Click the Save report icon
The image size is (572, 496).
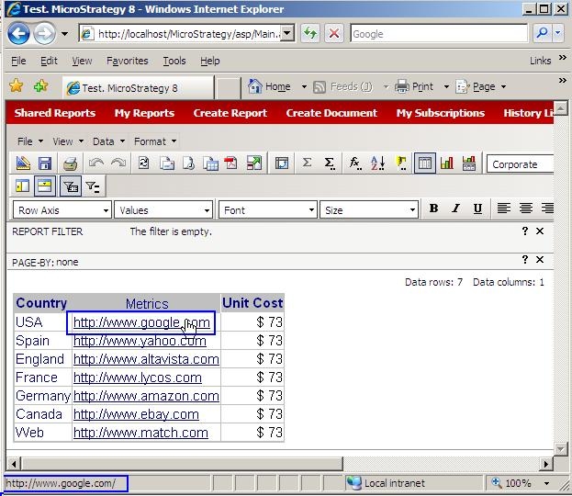[44, 163]
